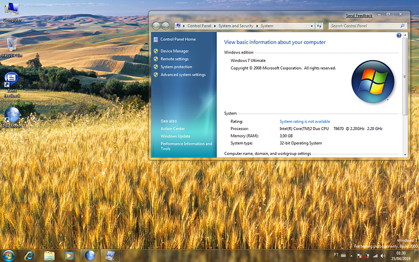Click the Windows logo orb image
Image resolution: width=419 pixels, height=262 pixels.
coord(373,81)
